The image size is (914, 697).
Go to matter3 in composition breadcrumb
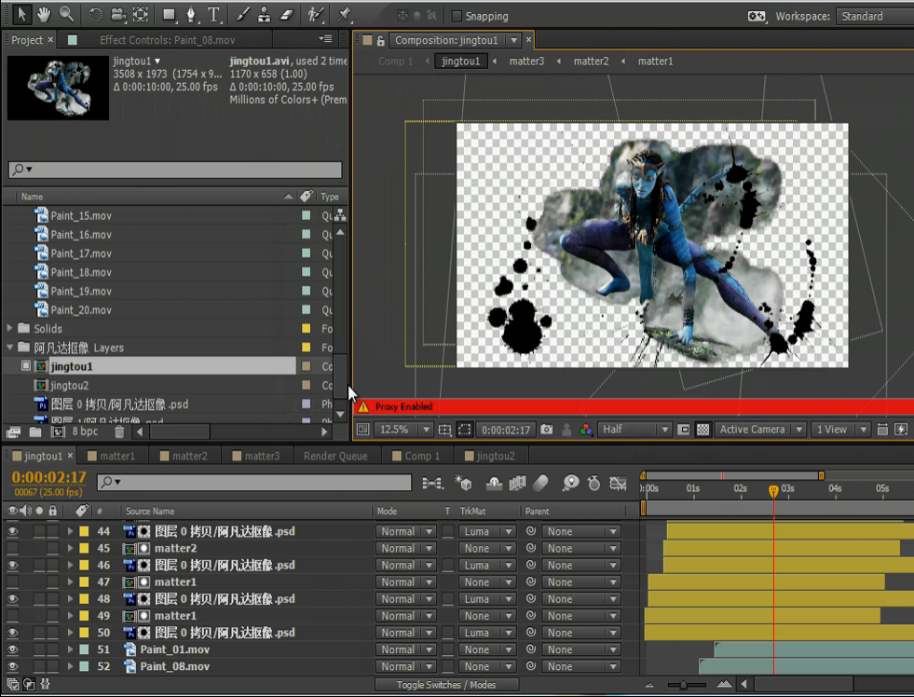[526, 61]
